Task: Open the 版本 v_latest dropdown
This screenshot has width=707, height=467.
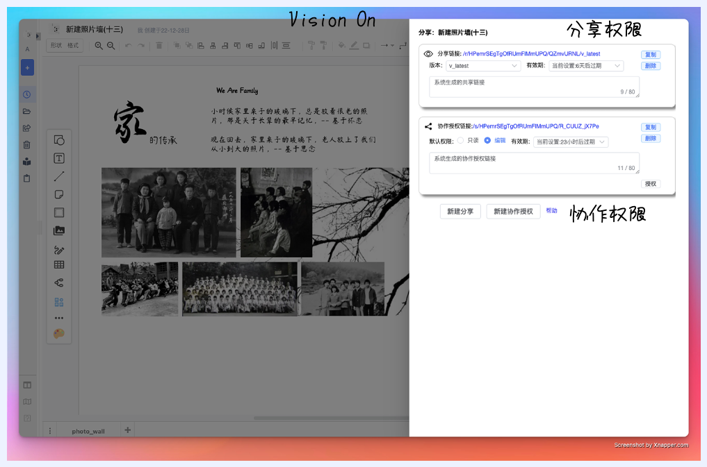Action: (x=483, y=66)
